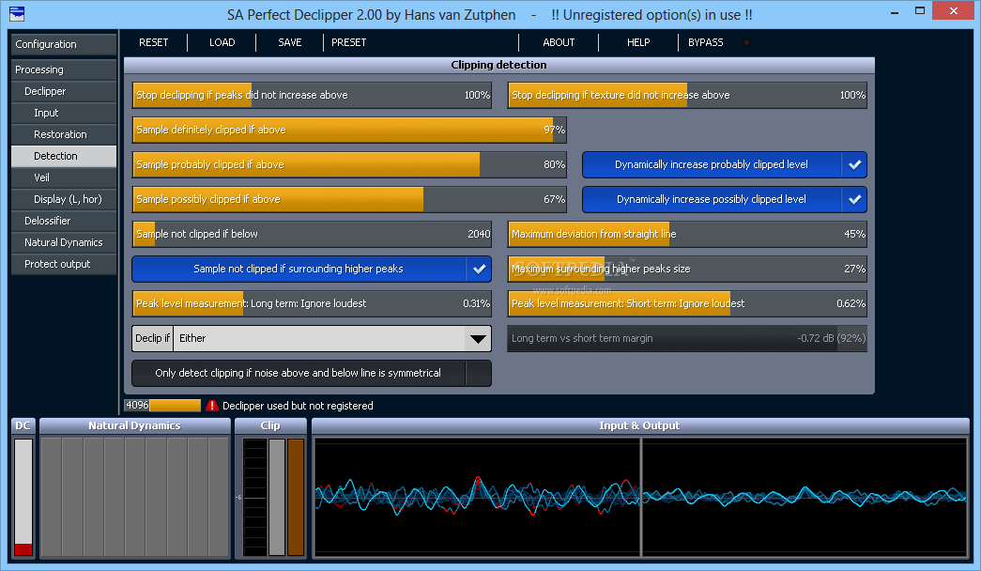Click the BYPASS indicator light
The width and height of the screenshot is (981, 571).
pos(746,42)
